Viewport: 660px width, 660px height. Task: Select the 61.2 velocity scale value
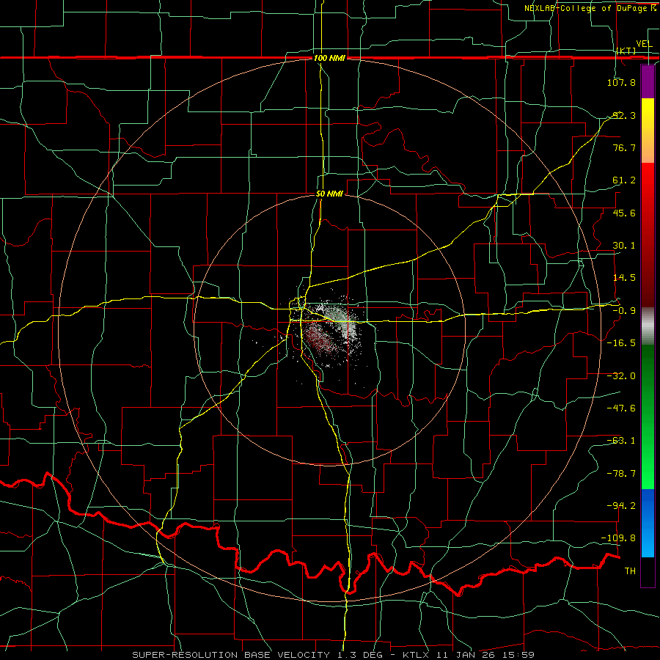point(624,180)
